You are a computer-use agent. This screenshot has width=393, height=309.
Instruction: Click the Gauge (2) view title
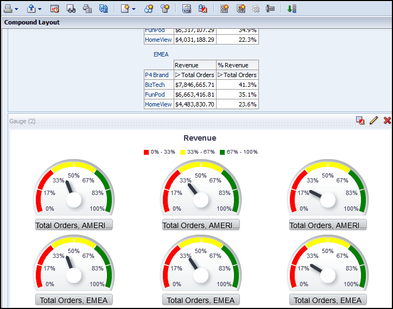[x=22, y=121]
